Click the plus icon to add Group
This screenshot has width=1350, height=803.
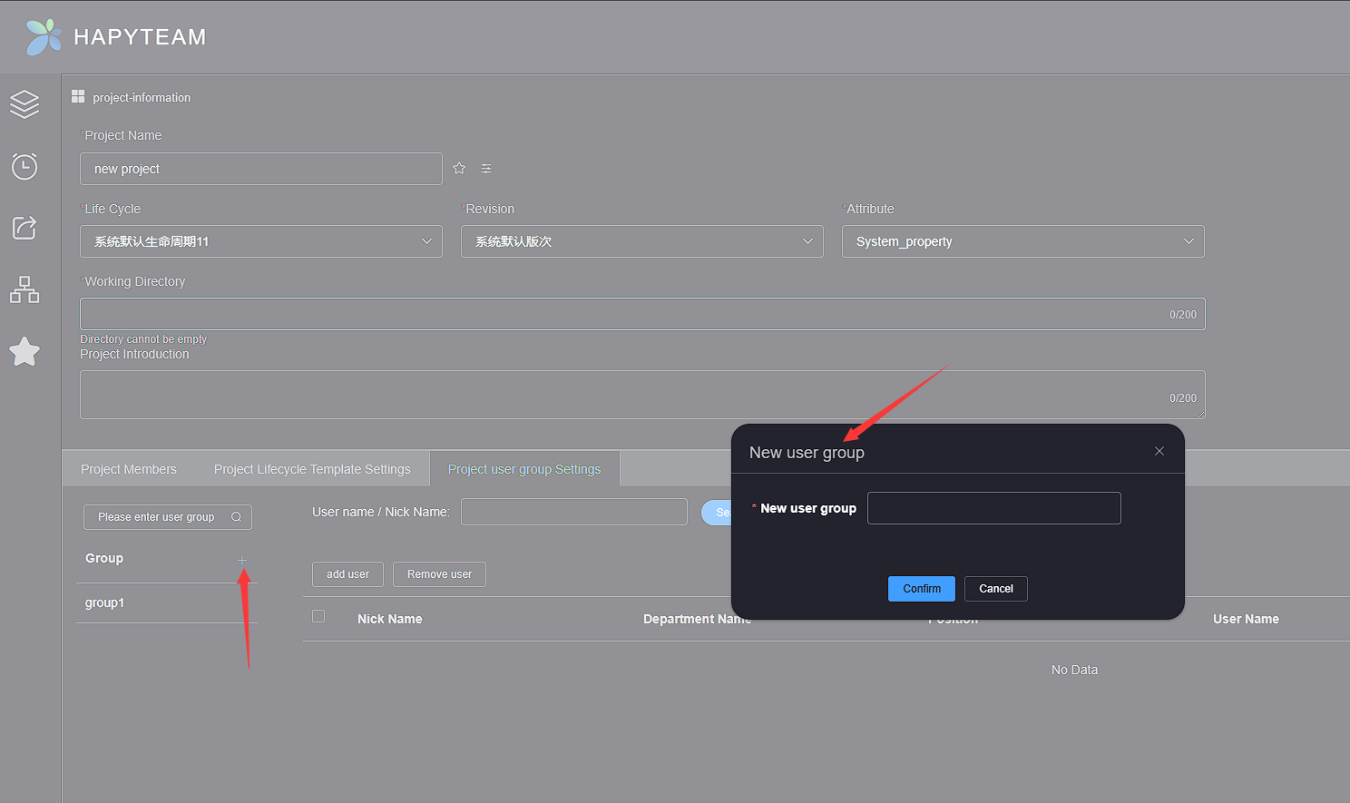point(242,560)
